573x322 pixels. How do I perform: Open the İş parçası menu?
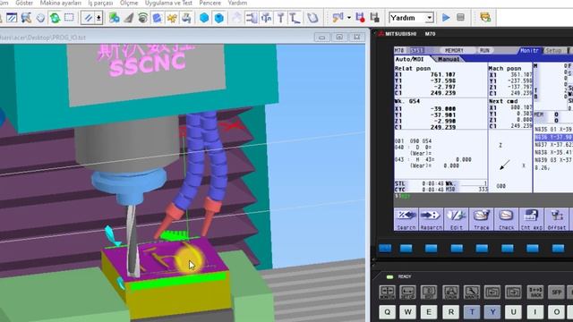[100, 3]
